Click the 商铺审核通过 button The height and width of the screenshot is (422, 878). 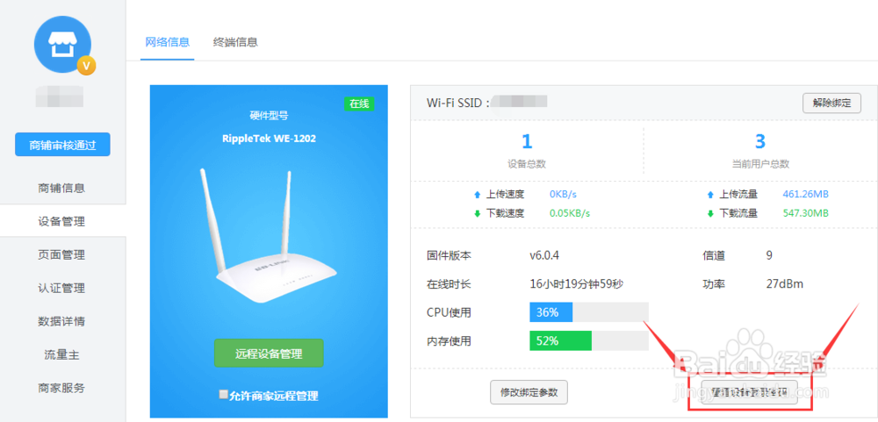coord(62,145)
